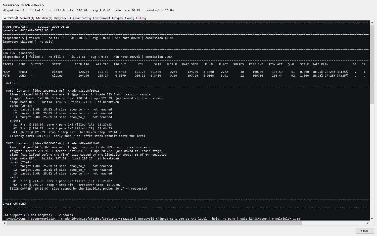Image resolution: width=377 pixels, height=236 pixels.
Task: Click the 'TRADE ANALYZER' header line
Action: [36, 27]
